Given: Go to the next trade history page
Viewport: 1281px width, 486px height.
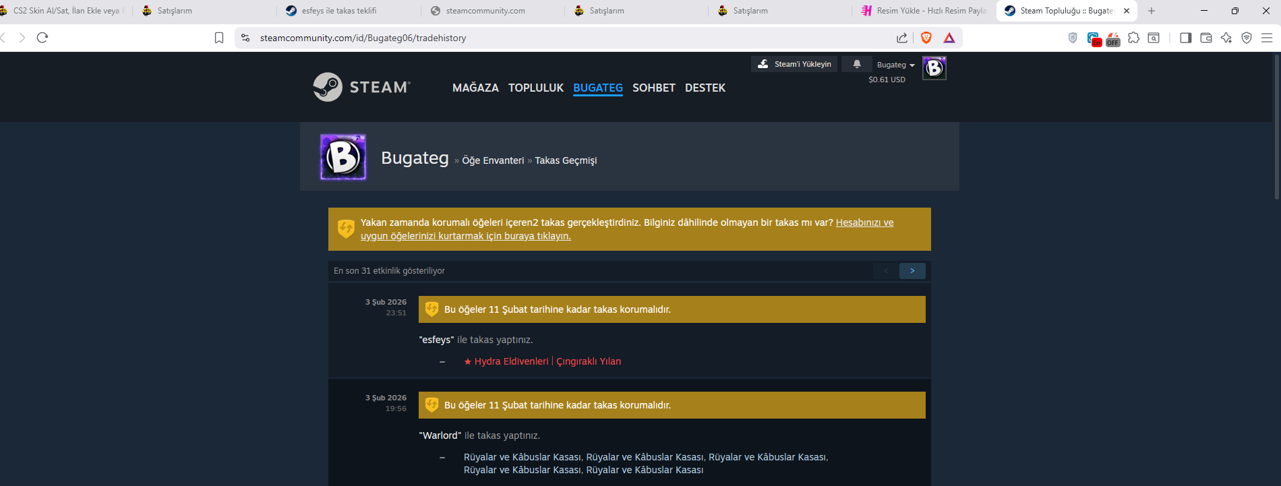Looking at the screenshot, I should tap(912, 271).
